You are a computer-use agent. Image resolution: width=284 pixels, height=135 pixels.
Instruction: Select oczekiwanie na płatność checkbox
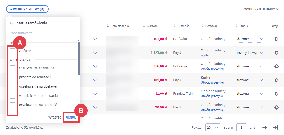(x=13, y=105)
